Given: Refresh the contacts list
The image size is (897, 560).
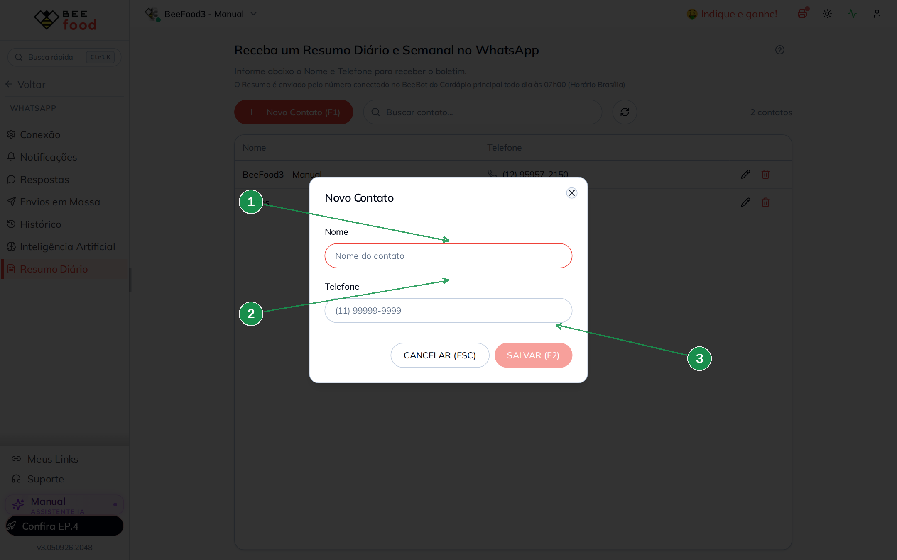Looking at the screenshot, I should click(x=625, y=112).
